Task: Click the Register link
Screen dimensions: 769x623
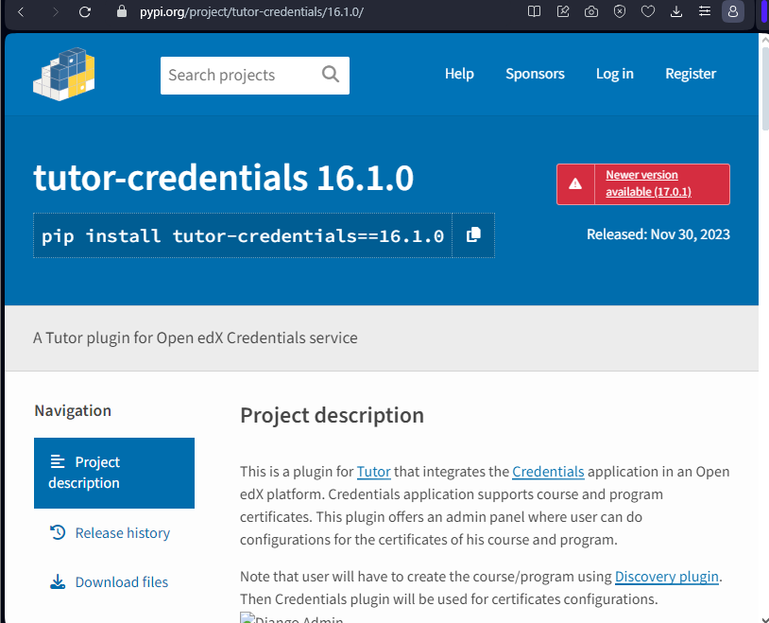Action: tap(691, 74)
